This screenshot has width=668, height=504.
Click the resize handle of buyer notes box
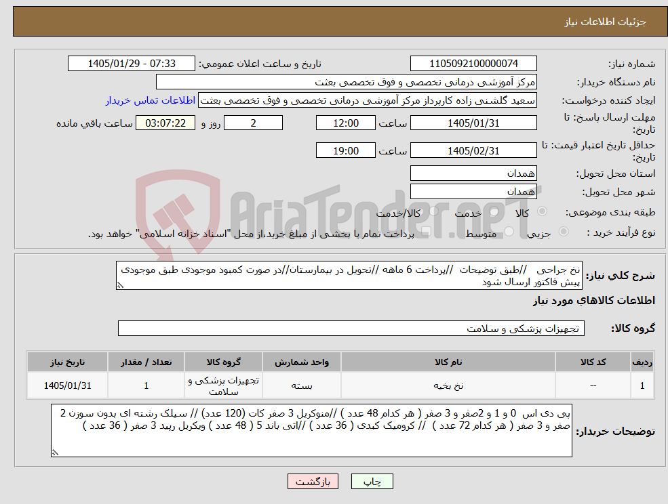55,453
